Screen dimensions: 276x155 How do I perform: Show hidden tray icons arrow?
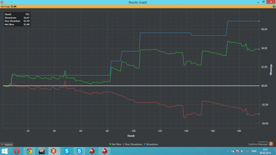pos(228,151)
